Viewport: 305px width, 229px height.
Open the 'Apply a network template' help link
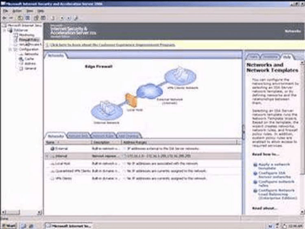274,166
